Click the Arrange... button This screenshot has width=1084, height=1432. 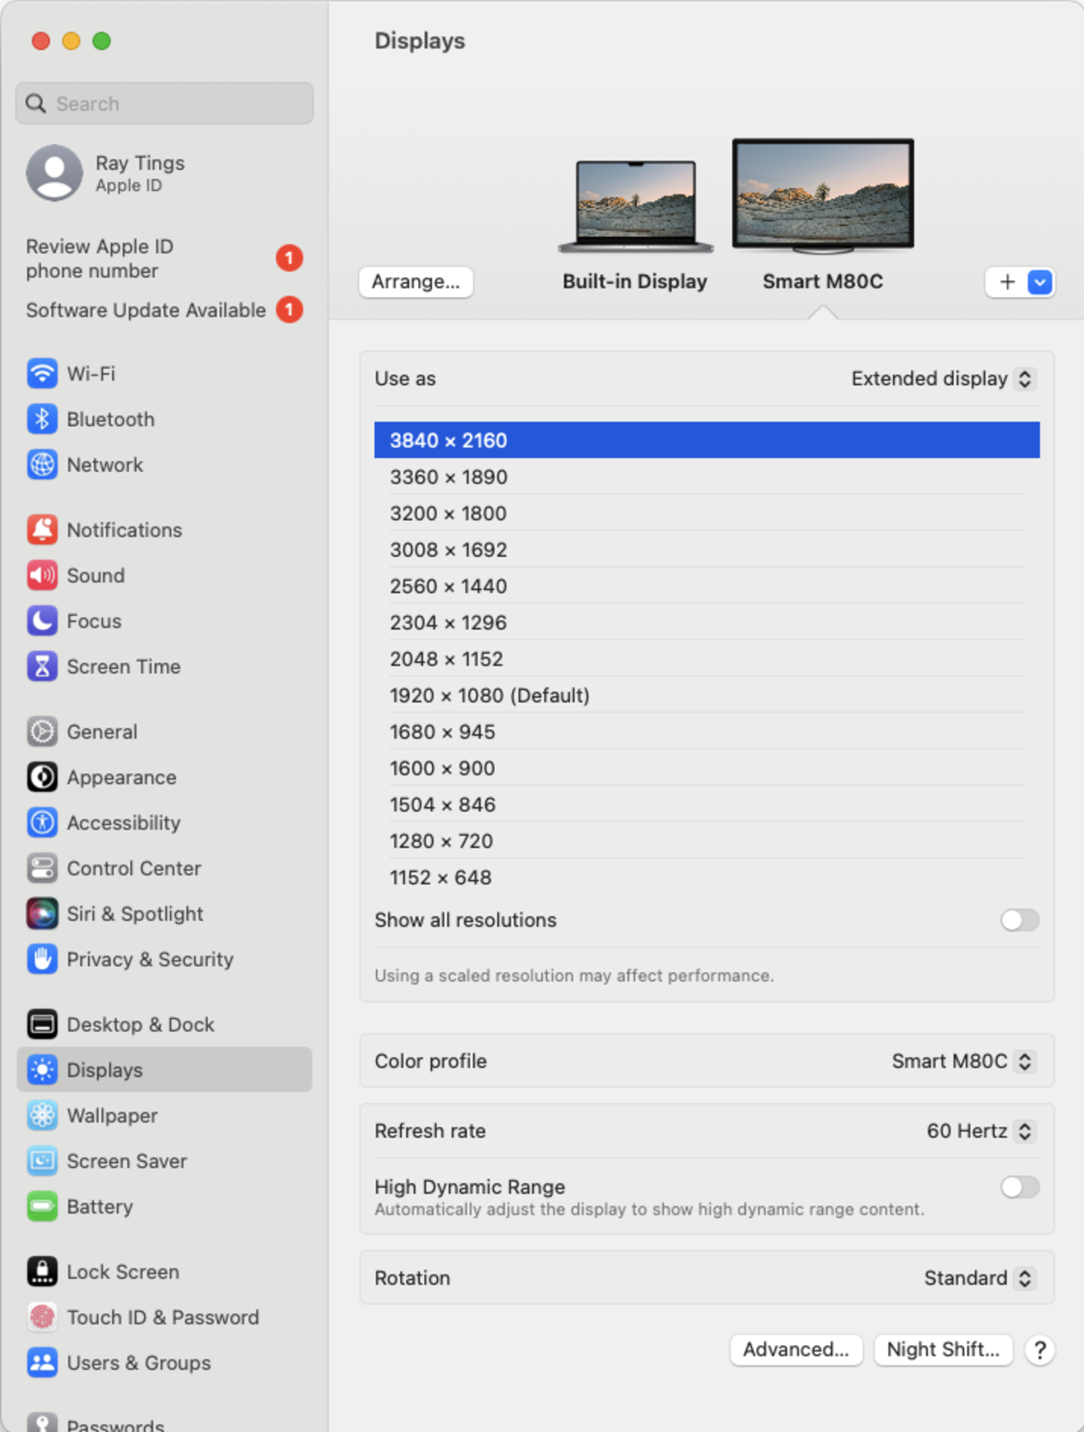tap(416, 282)
